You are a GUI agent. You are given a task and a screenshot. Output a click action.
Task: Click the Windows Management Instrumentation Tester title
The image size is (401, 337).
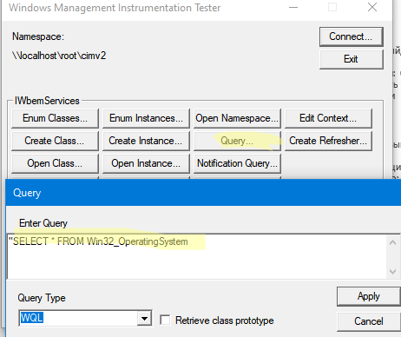pyautogui.click(x=115, y=8)
